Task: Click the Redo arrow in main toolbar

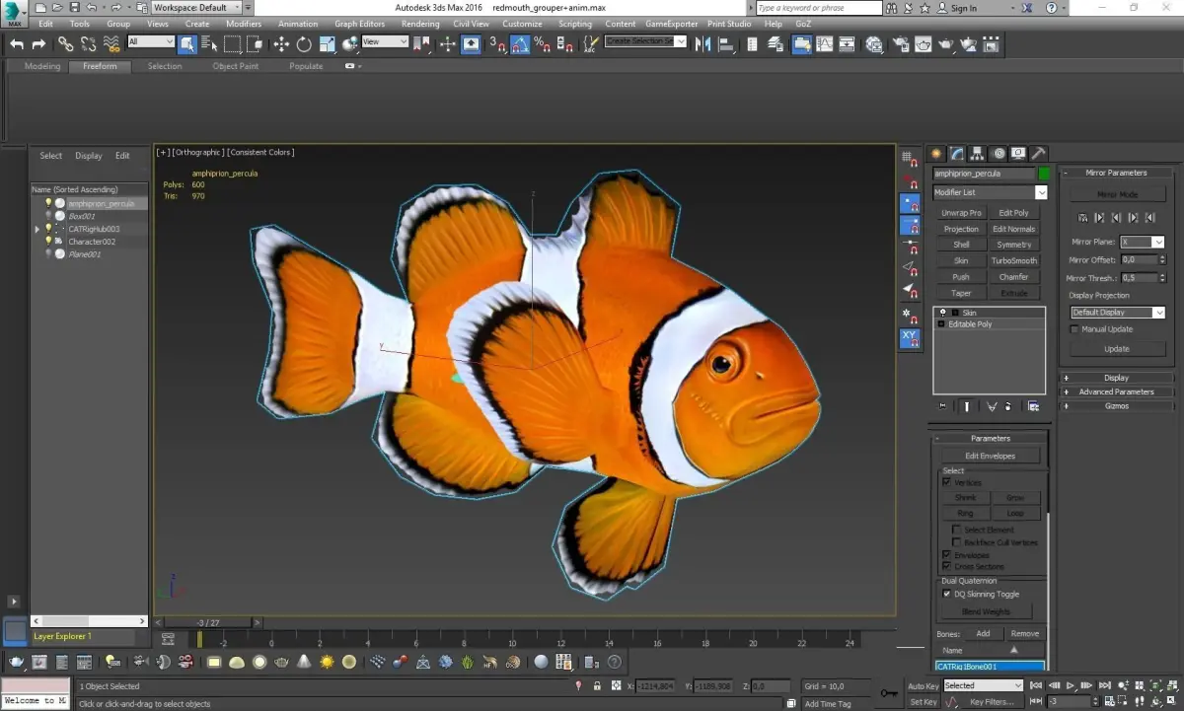Action: point(38,44)
